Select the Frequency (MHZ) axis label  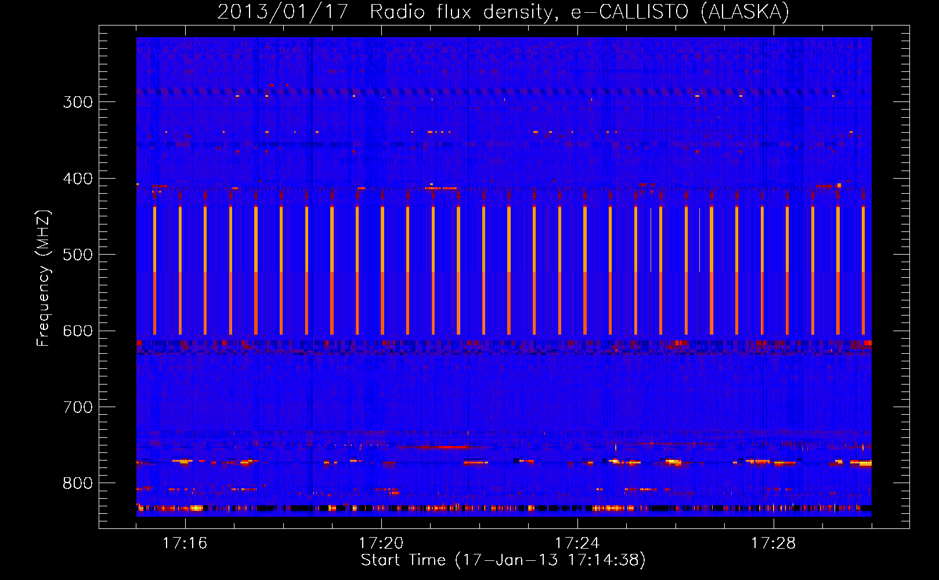coord(44,278)
